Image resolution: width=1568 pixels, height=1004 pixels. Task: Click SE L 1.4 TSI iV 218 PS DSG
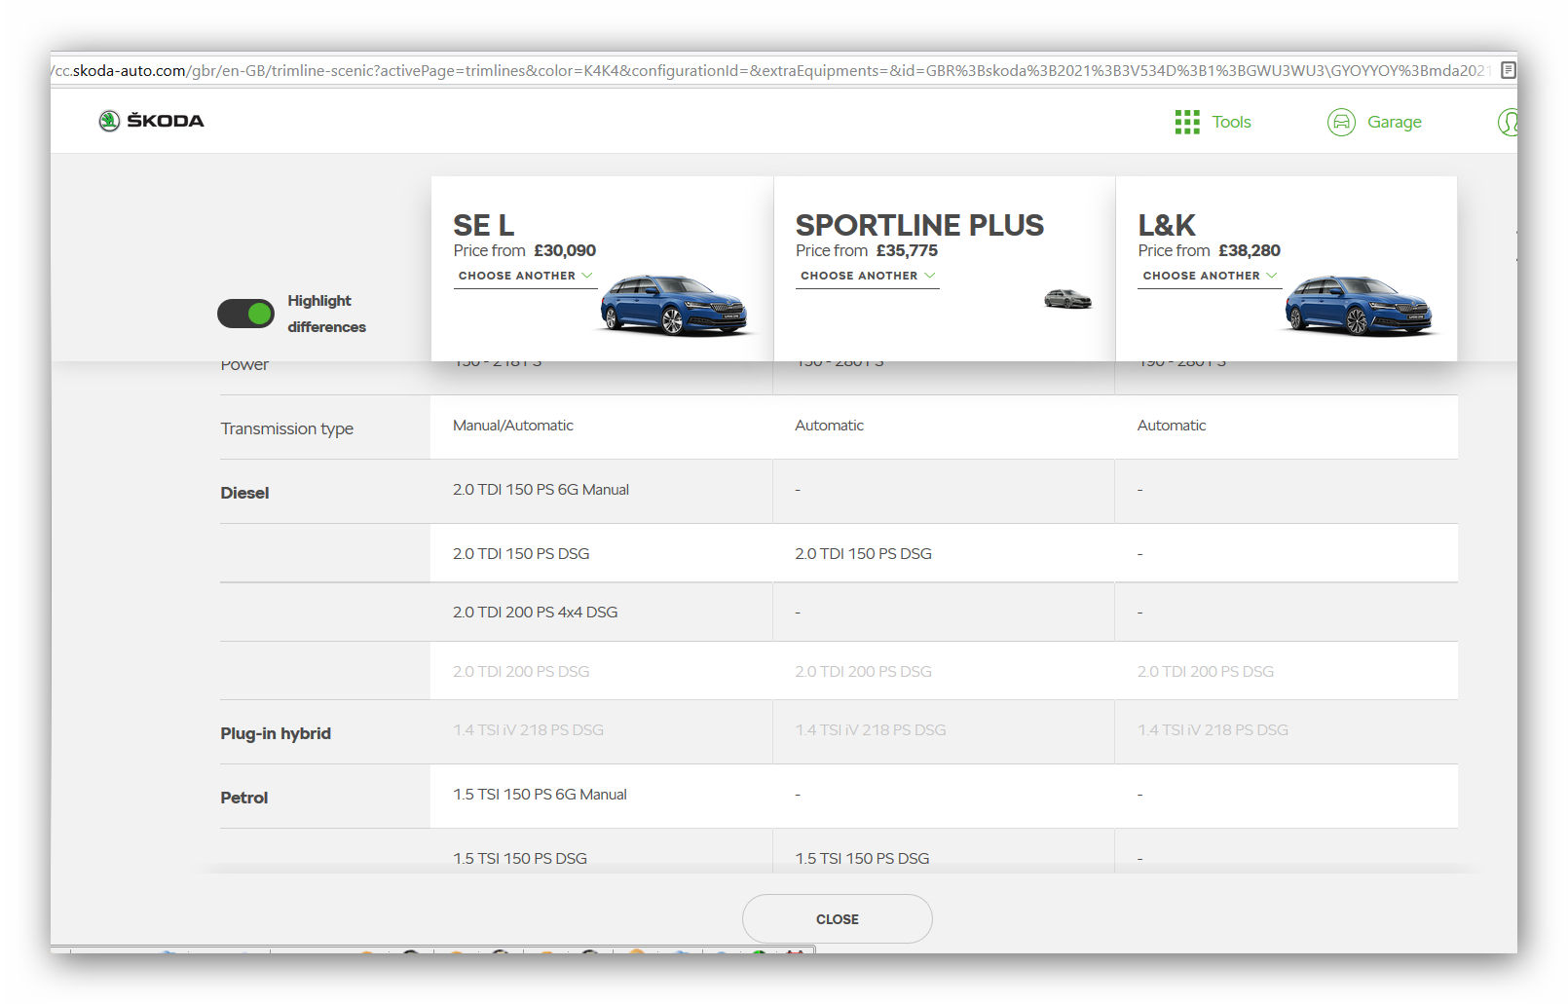(528, 730)
